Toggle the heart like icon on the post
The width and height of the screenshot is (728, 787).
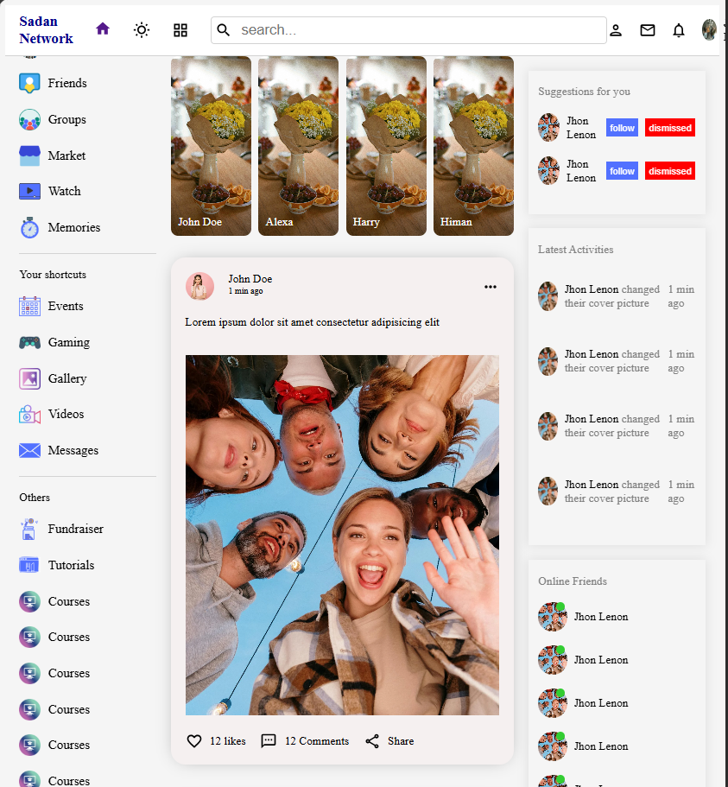point(194,741)
